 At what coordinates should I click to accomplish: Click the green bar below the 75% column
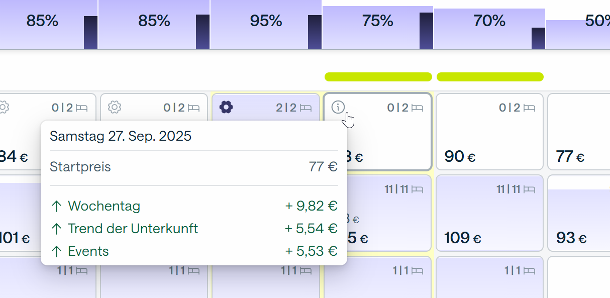378,77
